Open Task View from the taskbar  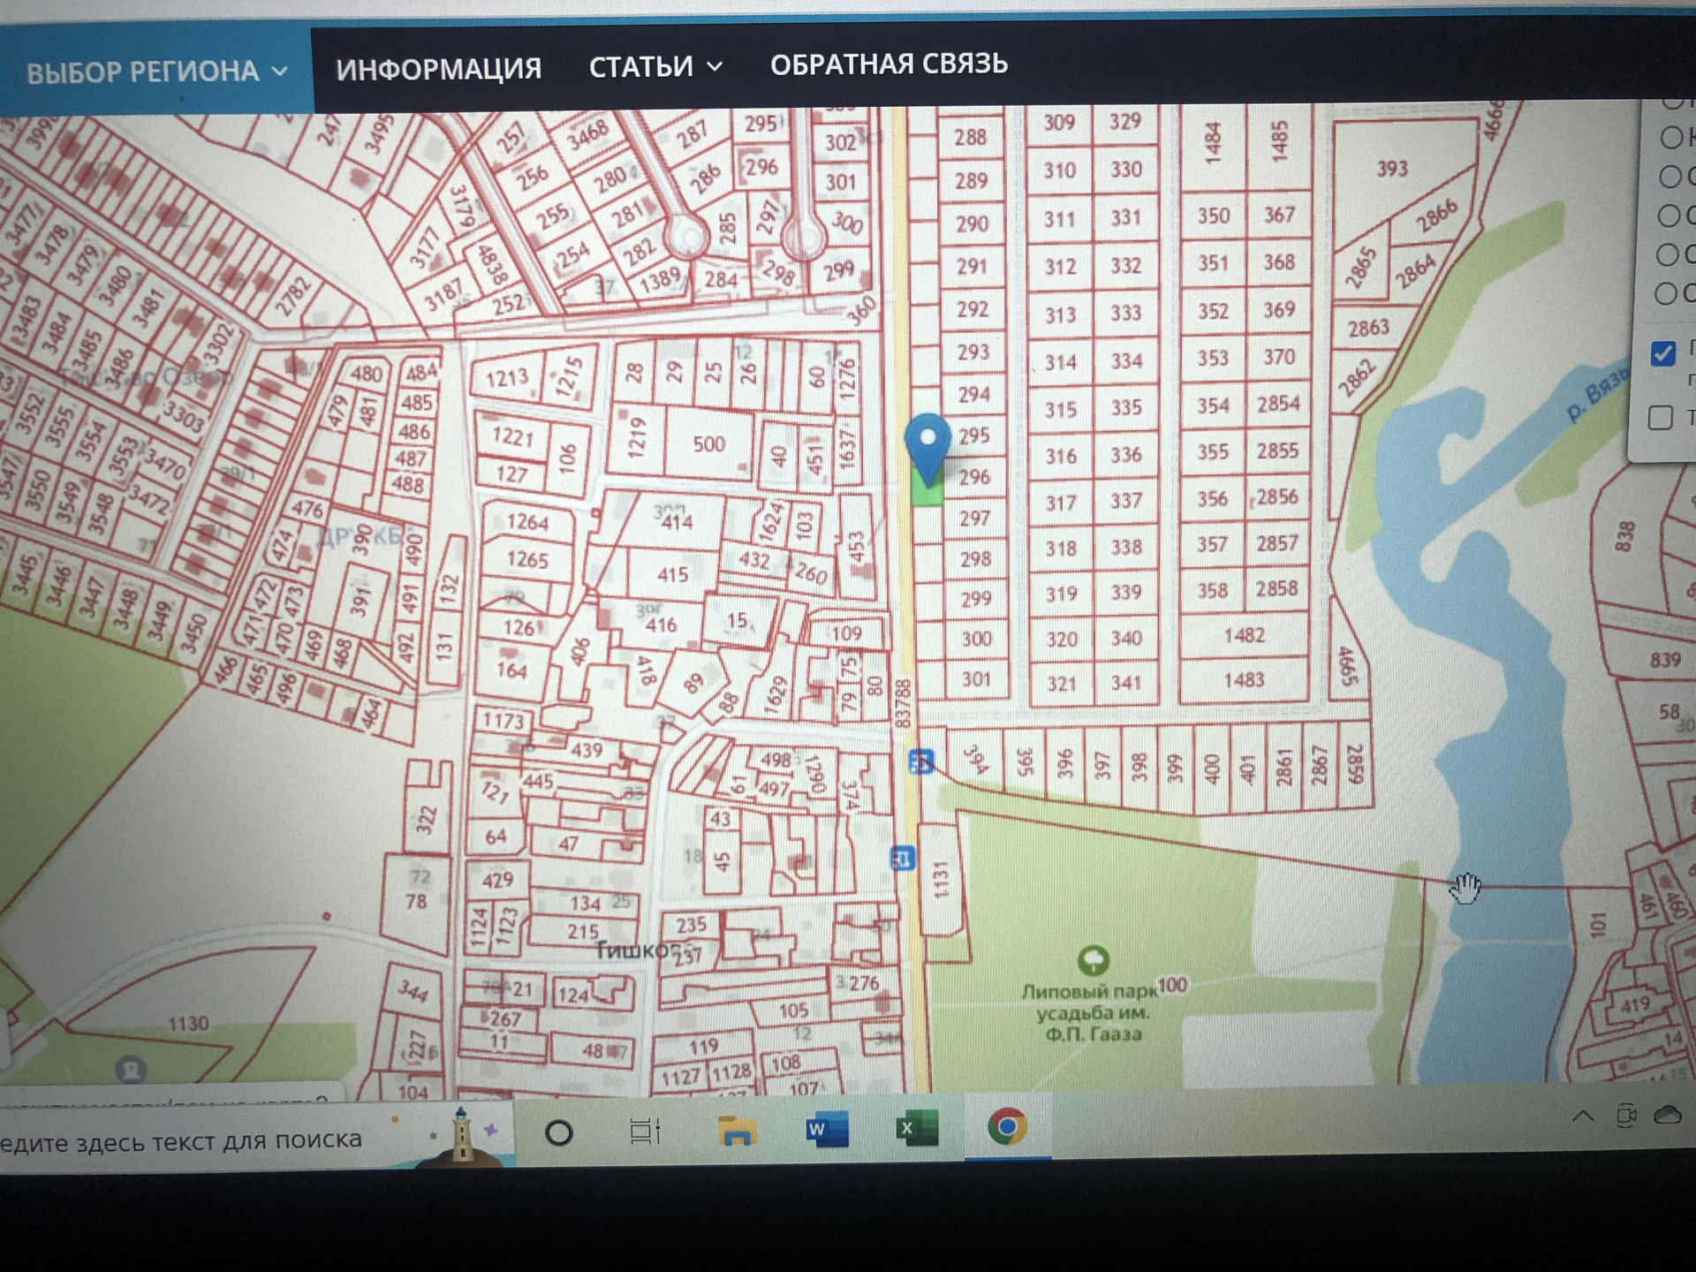click(645, 1132)
